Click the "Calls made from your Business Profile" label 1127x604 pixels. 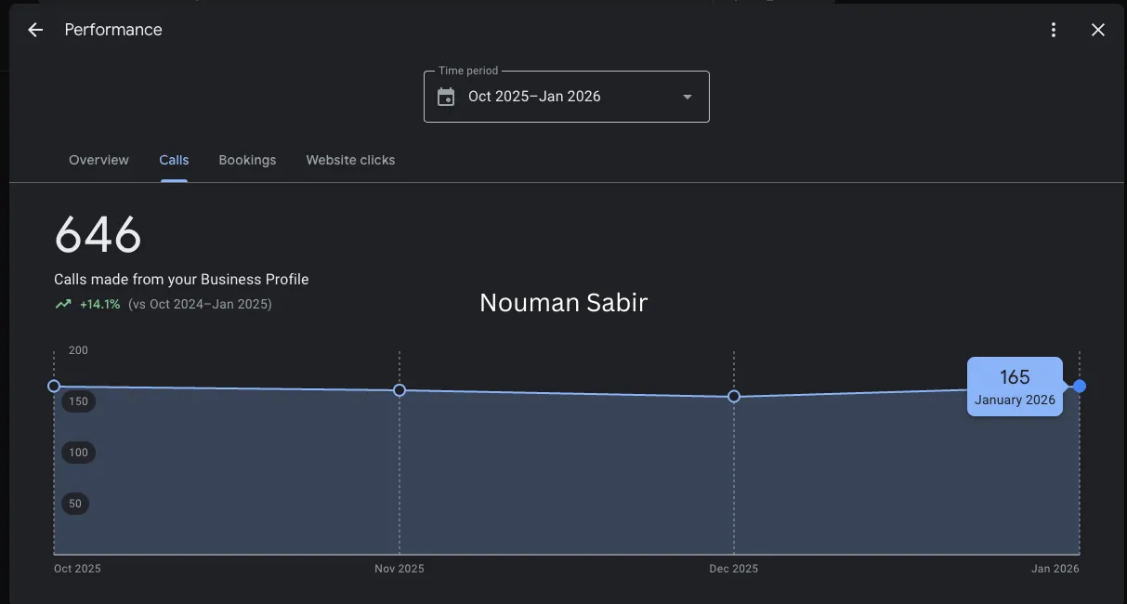coord(181,279)
